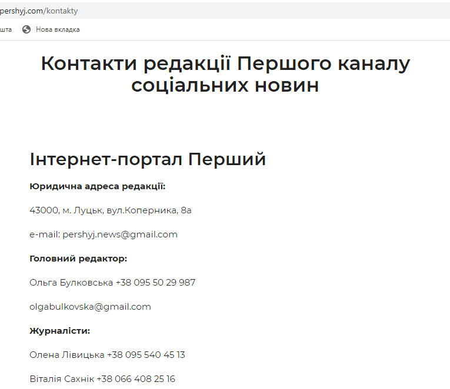Click the phone number +38 095 540 45 13
The height and width of the screenshot is (389, 450).
146,355
